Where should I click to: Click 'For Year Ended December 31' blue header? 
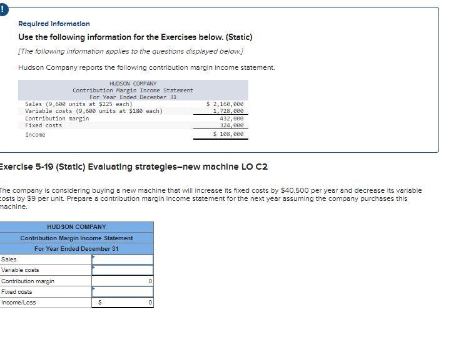point(76,248)
